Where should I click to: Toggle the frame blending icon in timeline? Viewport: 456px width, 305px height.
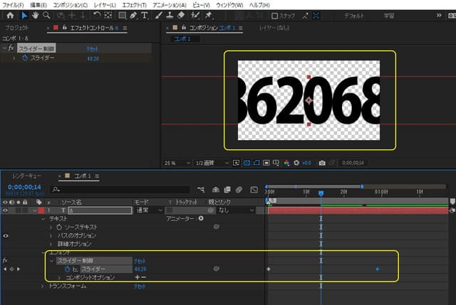tap(227, 190)
